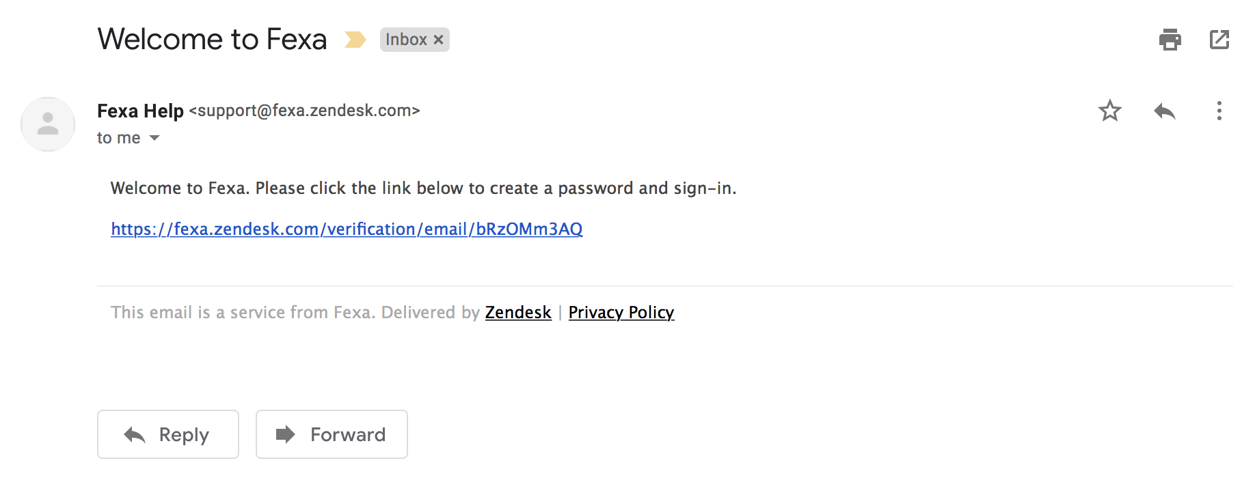Open recipient details via the chevron
This screenshot has height=478, width=1255.
(x=154, y=138)
